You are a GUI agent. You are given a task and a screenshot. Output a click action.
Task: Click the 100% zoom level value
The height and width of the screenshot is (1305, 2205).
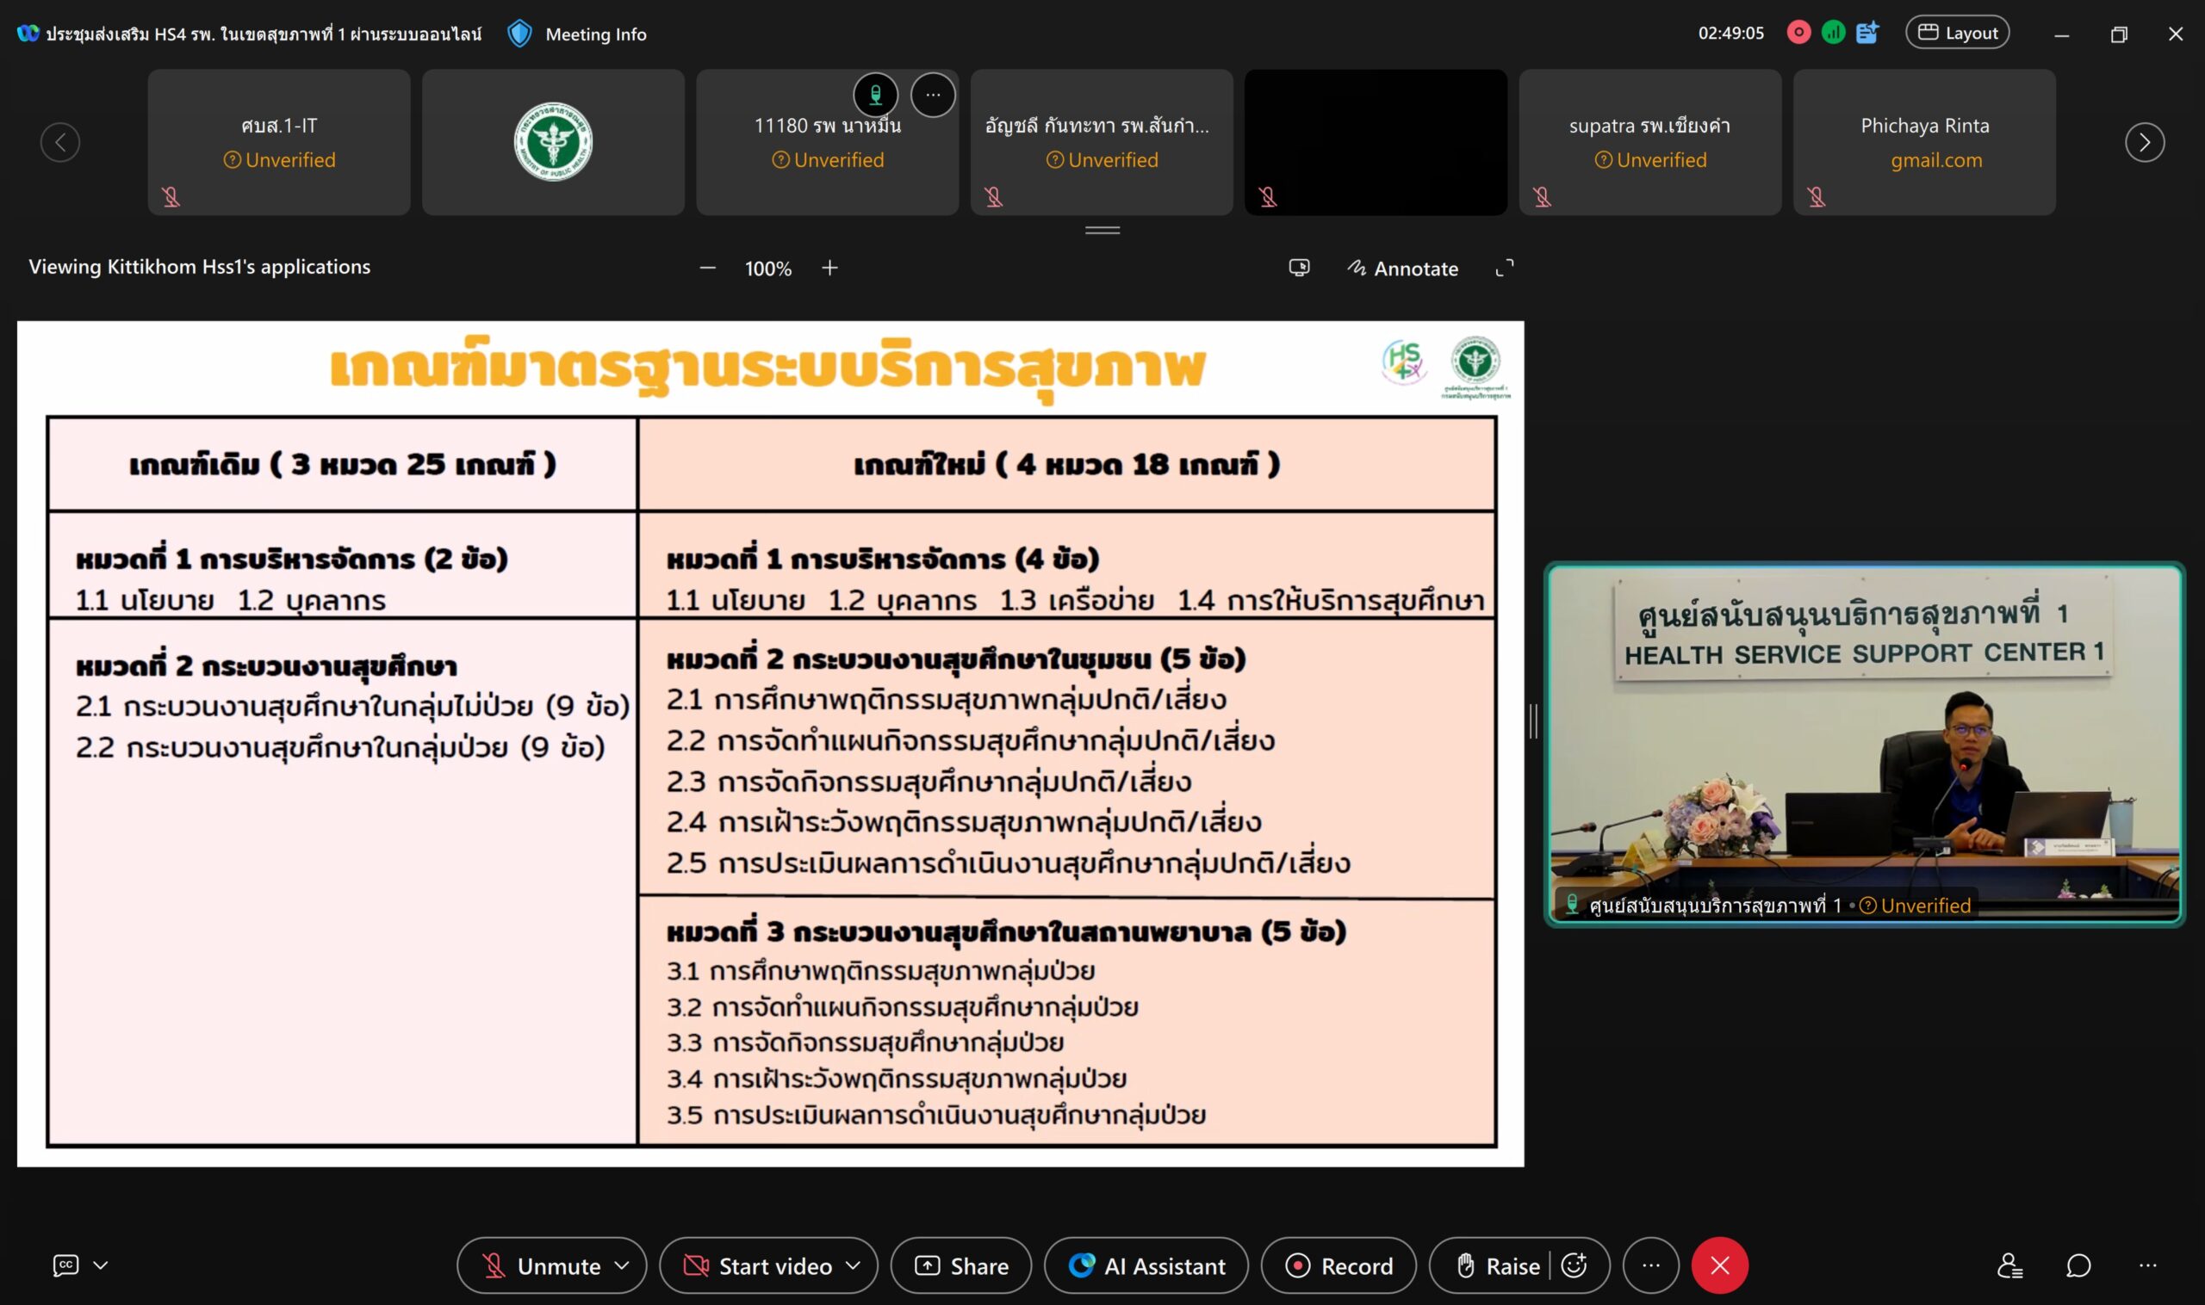[768, 269]
